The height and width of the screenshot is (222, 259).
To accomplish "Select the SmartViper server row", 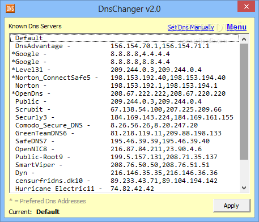I will [125, 165].
